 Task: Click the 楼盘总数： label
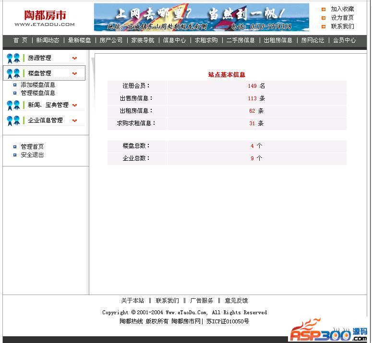(136, 146)
